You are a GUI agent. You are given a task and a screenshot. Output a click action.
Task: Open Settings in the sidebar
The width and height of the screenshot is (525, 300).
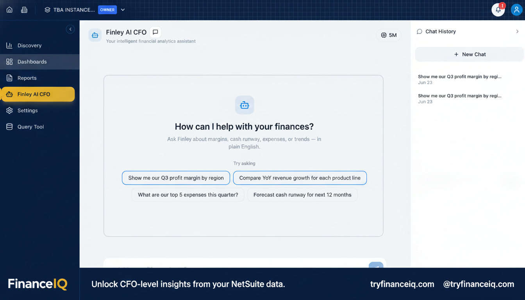pyautogui.click(x=40, y=111)
